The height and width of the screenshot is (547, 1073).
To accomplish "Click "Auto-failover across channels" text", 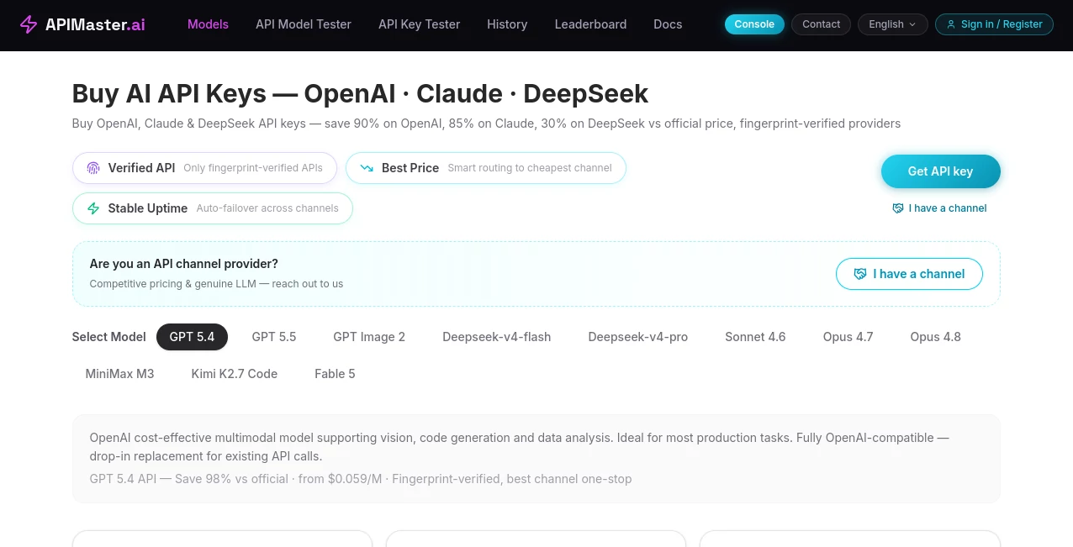I will point(267,208).
